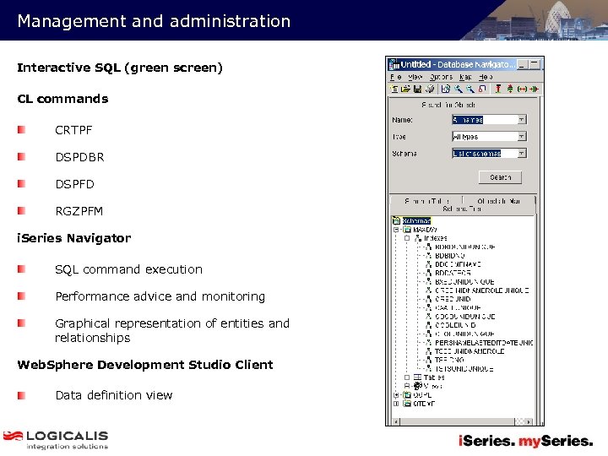Image resolution: width=608 pixels, height=456 pixels.
Task: Click the map view icon after the toolbar separator
Action: 446,90
